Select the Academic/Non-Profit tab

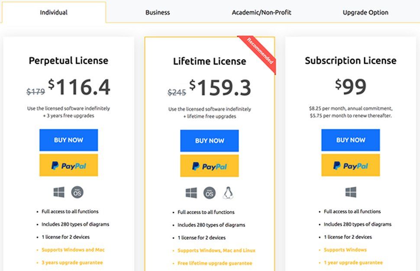(262, 13)
